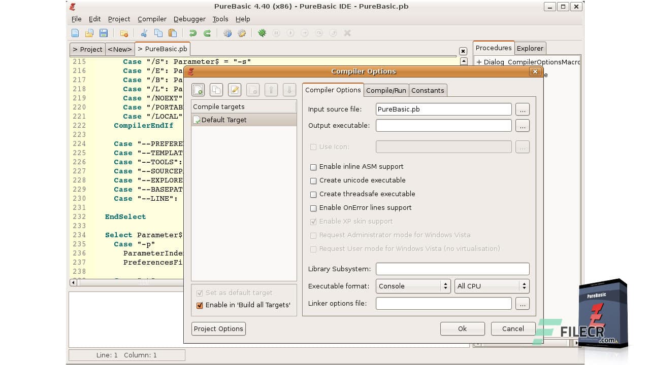Image resolution: width=650 pixels, height=365 pixels.
Task: Check the Create threadsafe executable option
Action: point(313,194)
